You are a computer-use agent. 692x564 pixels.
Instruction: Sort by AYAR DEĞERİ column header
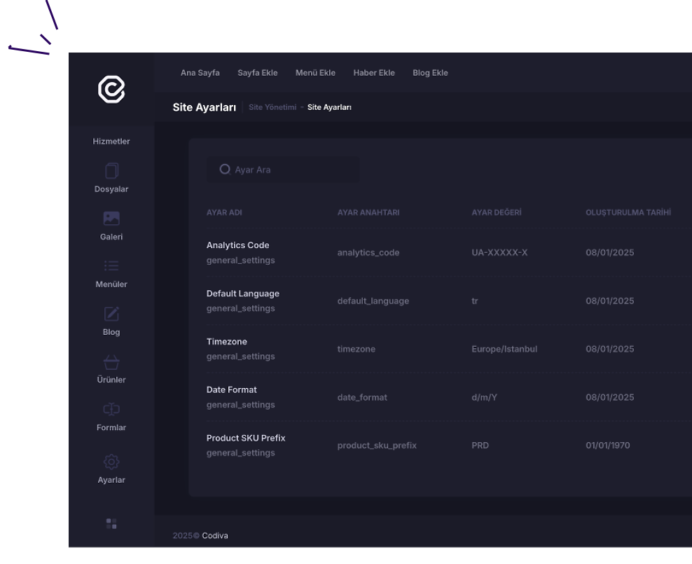tap(497, 212)
